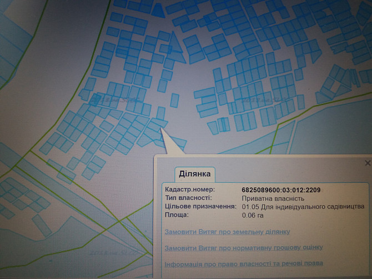Open Інформація про право власності та речові права

[244, 264]
